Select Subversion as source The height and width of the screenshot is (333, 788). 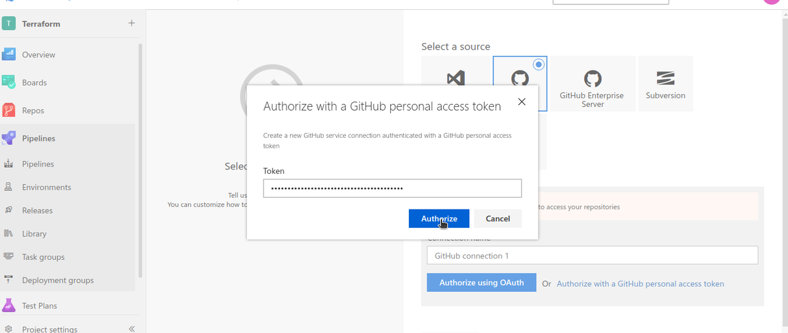pos(665,84)
